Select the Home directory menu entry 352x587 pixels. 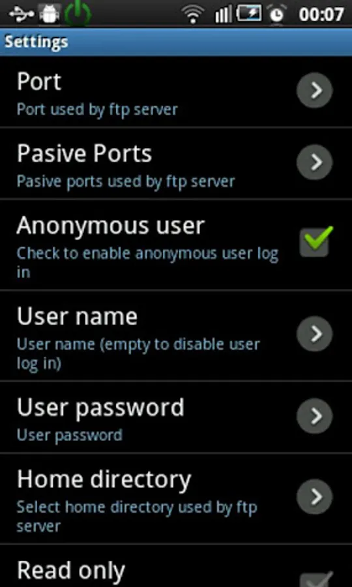[x=176, y=499]
